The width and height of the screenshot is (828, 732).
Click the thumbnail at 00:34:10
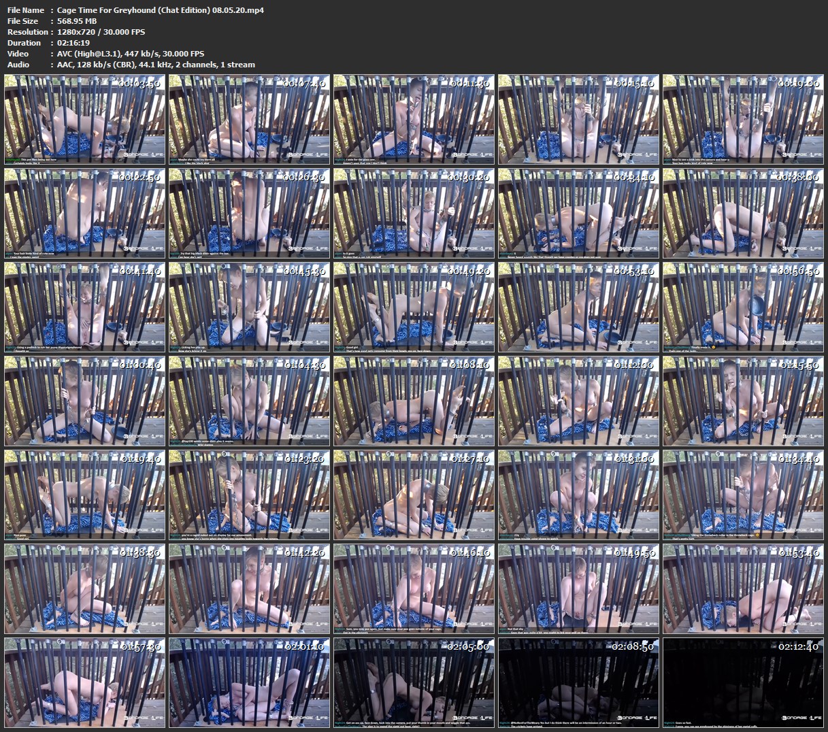(578, 213)
